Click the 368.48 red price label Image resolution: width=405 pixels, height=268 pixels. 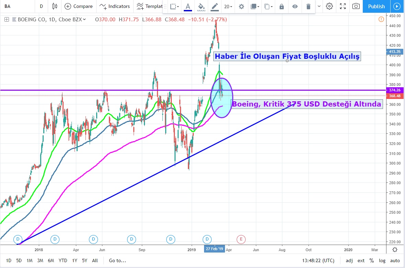click(x=395, y=96)
